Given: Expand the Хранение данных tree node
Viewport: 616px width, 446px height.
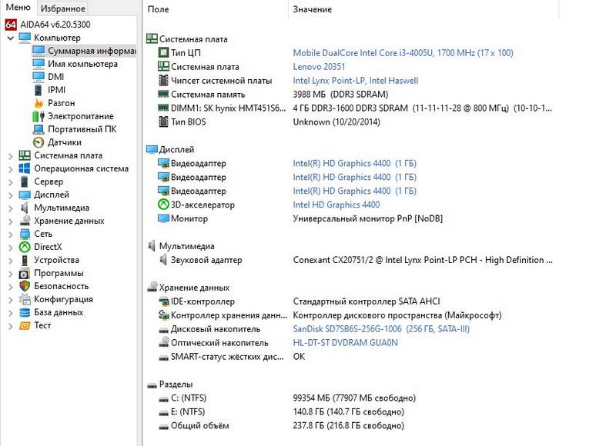Looking at the screenshot, I should coord(10,221).
